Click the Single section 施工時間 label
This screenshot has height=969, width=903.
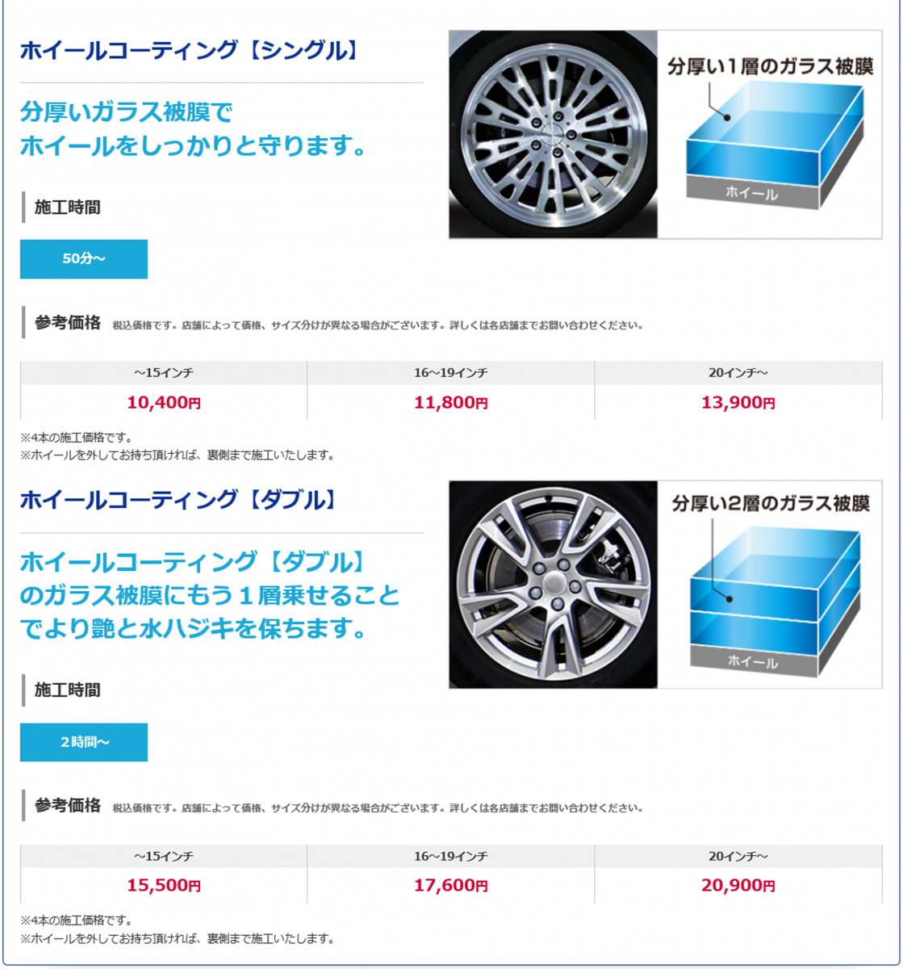tap(68, 208)
